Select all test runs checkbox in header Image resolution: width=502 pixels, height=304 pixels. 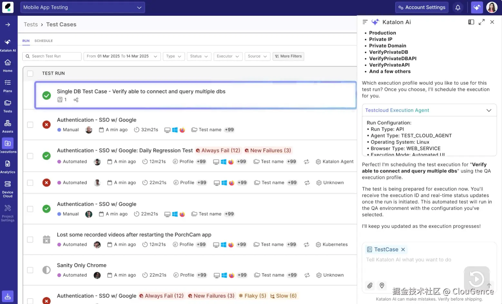[x=30, y=73]
